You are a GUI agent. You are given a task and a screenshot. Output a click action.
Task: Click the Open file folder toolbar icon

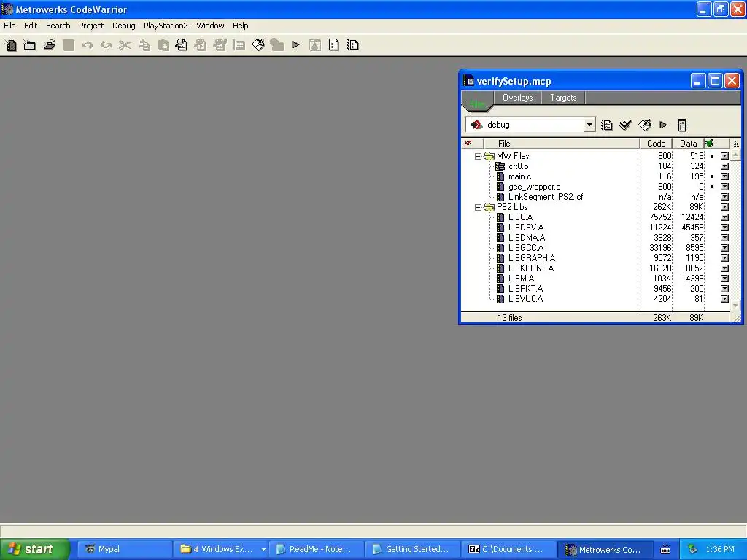[x=49, y=45]
